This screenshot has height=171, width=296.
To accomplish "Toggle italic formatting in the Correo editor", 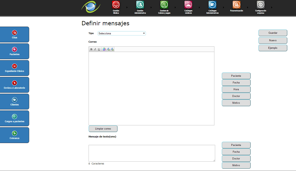I will coord(95,49).
